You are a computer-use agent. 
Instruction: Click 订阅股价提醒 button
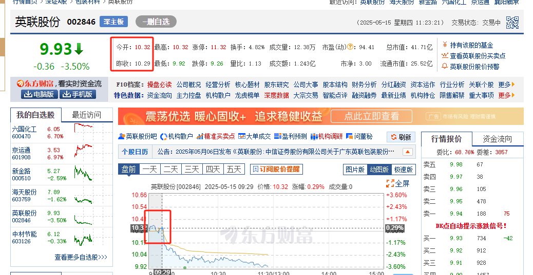(x=276, y=169)
